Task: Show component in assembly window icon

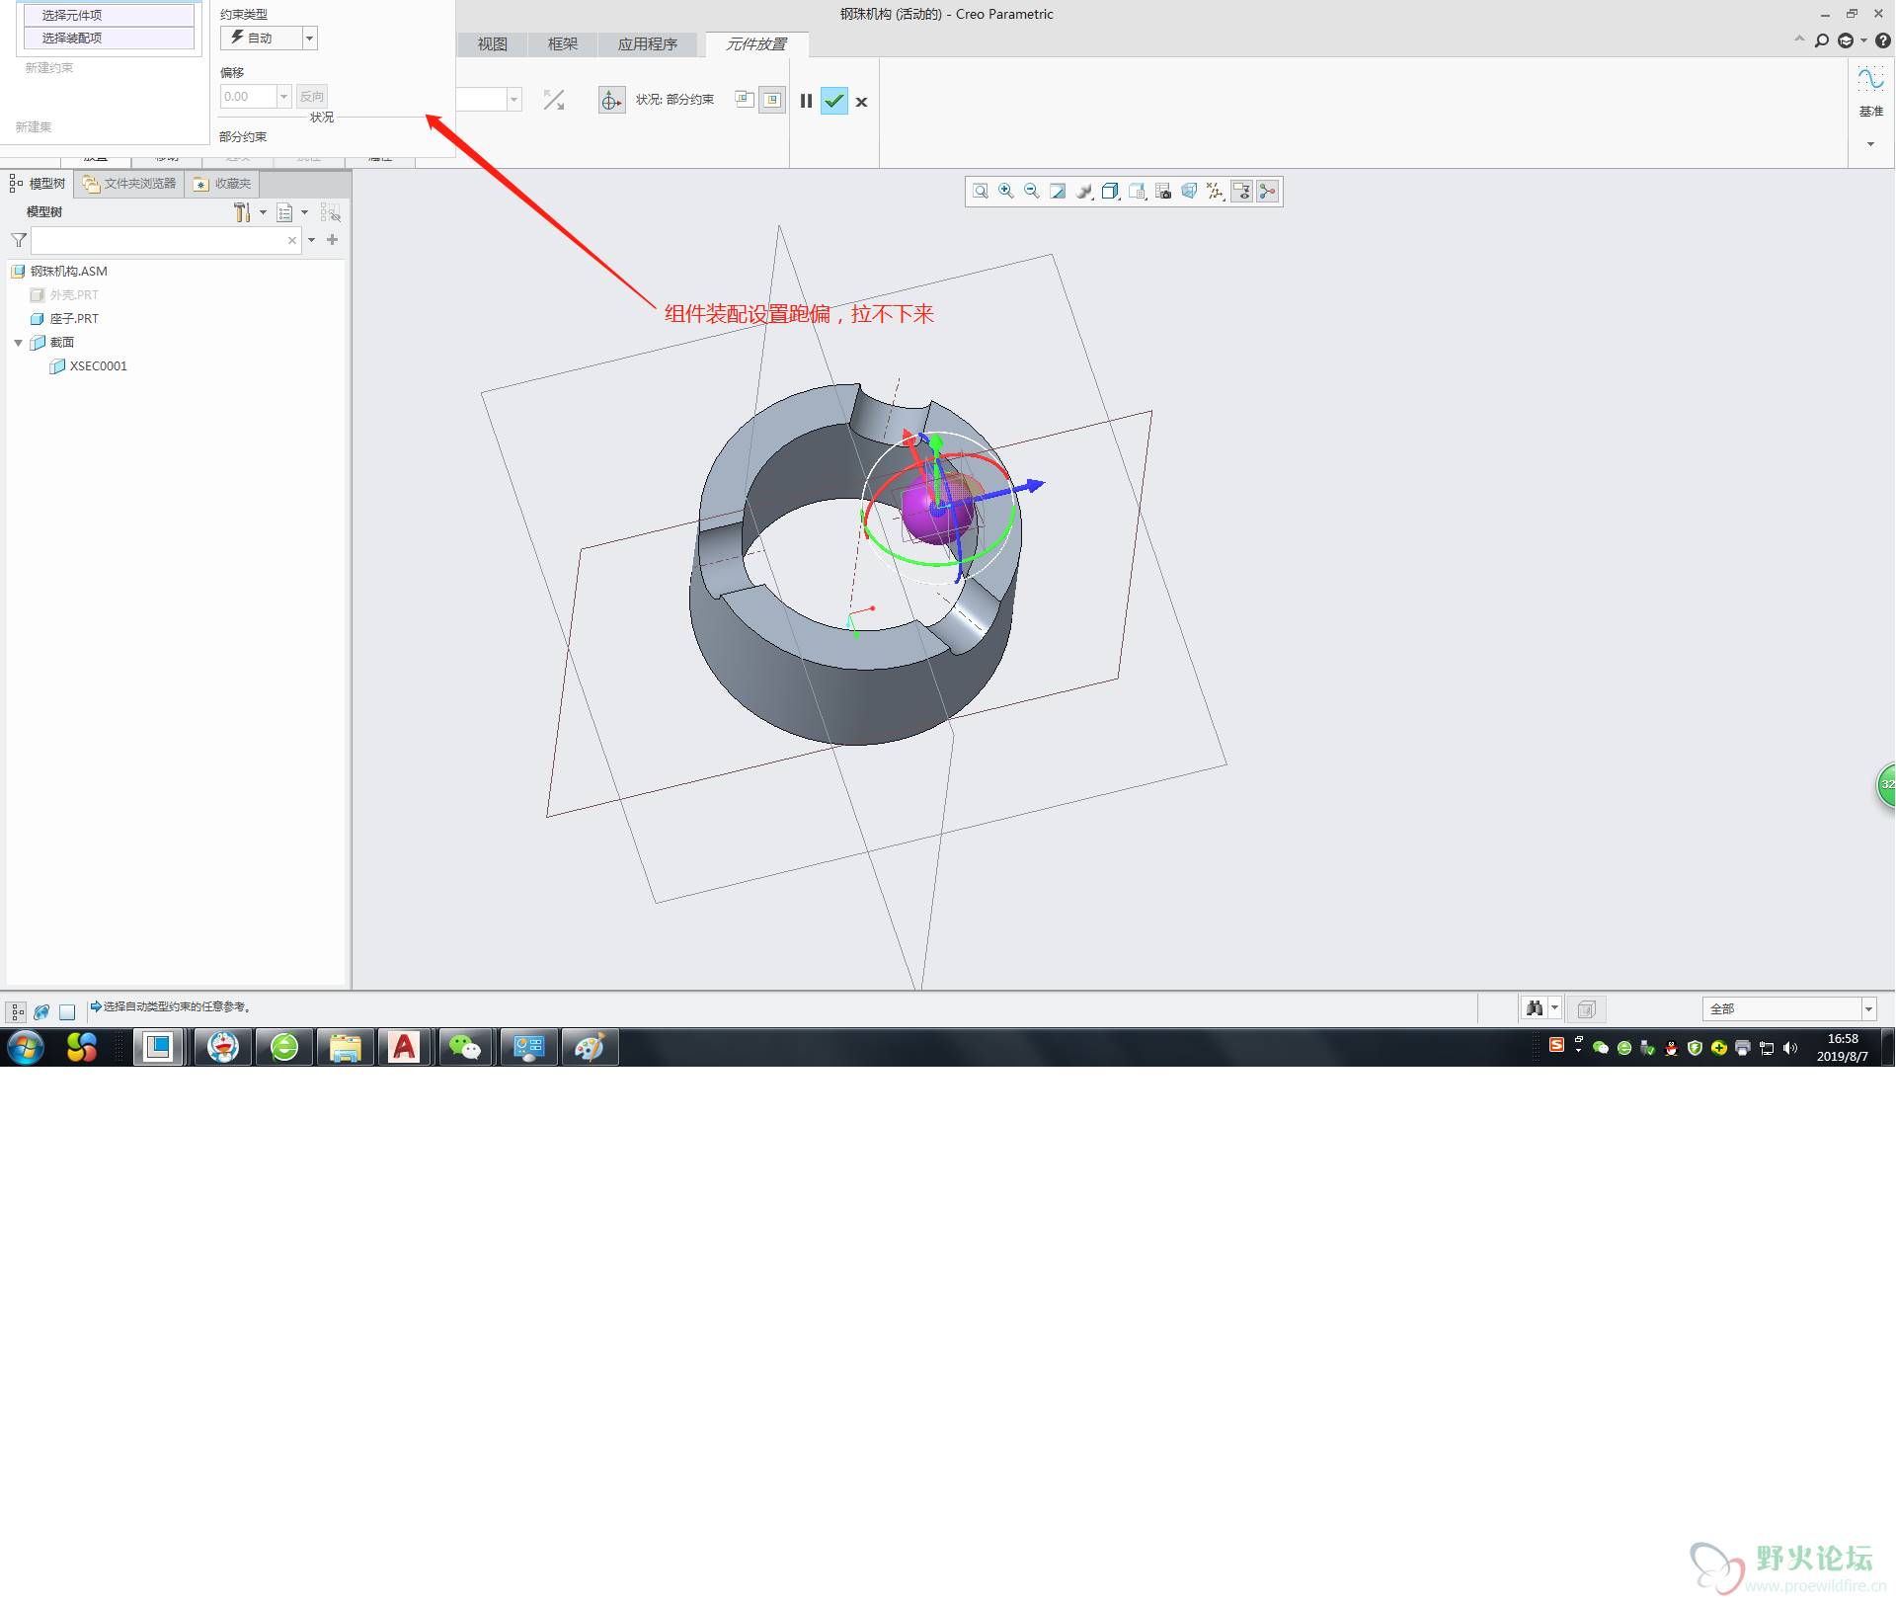Action: (x=772, y=100)
